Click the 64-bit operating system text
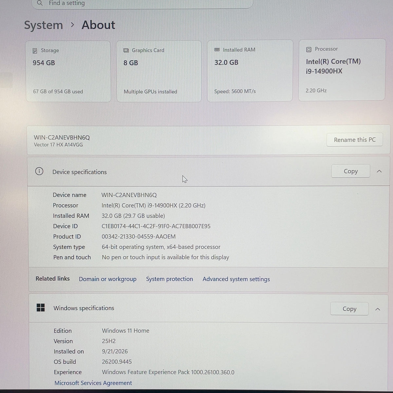Viewport: 393px width, 393px height. click(161, 247)
